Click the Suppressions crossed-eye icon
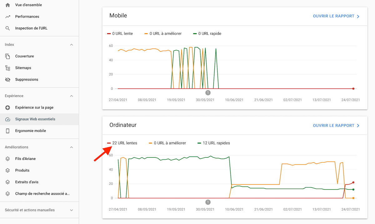 point(8,79)
